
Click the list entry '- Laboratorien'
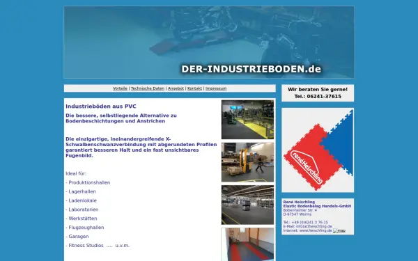[82, 209]
